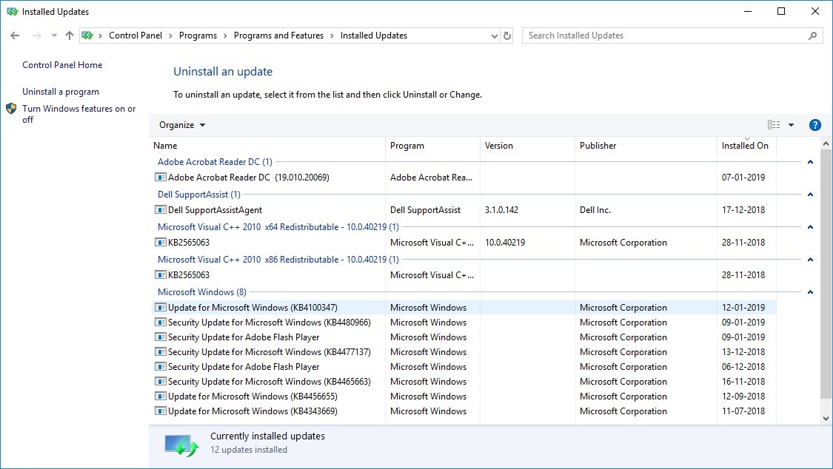833x469 pixels.
Task: Sort by Name column header
Action: [267, 146]
